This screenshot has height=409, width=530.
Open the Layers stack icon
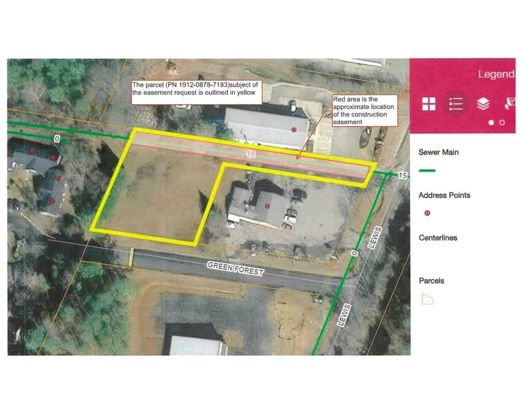483,104
